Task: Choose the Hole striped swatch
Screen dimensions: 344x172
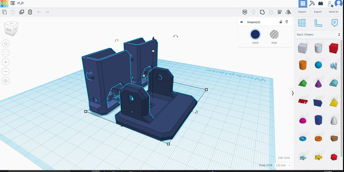Action: [x=274, y=34]
